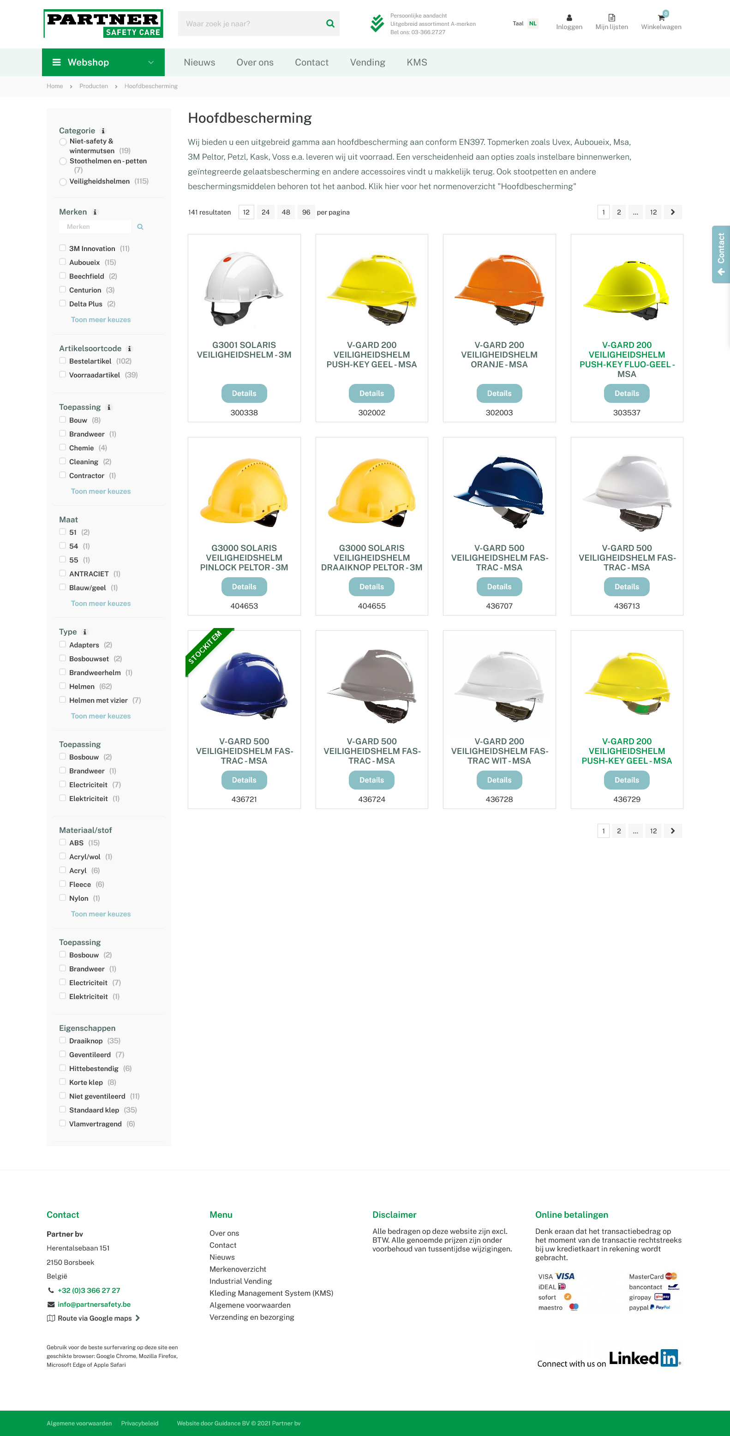Go to next page arrow below products
Image resolution: width=730 pixels, height=1436 pixels.
point(673,831)
